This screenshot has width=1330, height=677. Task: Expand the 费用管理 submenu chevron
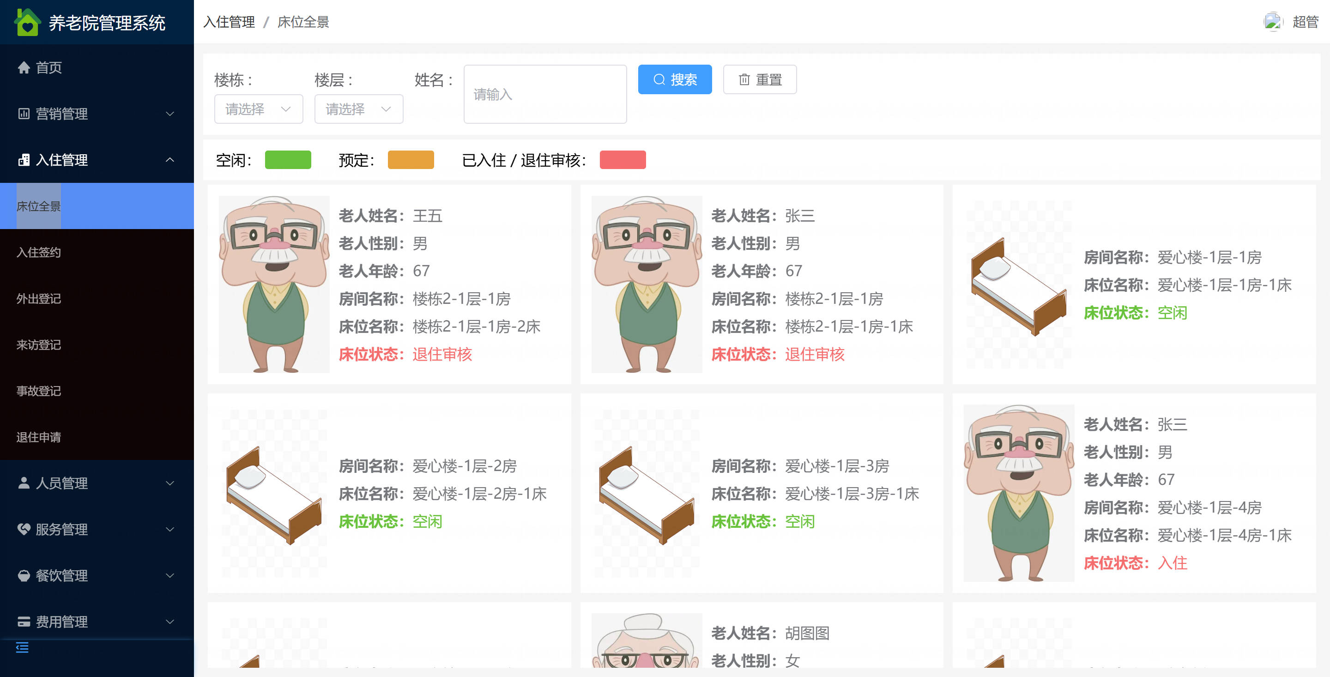click(170, 622)
